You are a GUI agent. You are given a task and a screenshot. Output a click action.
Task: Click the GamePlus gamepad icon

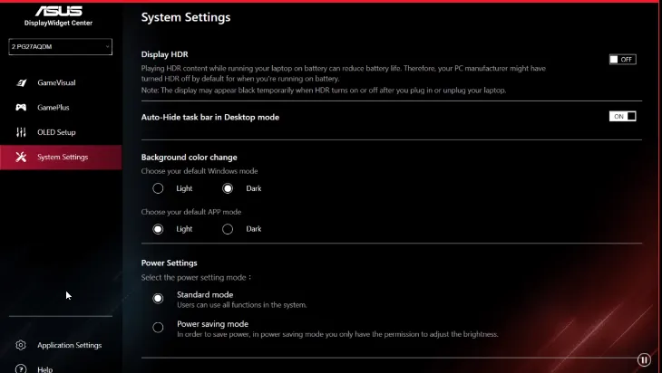click(x=21, y=108)
